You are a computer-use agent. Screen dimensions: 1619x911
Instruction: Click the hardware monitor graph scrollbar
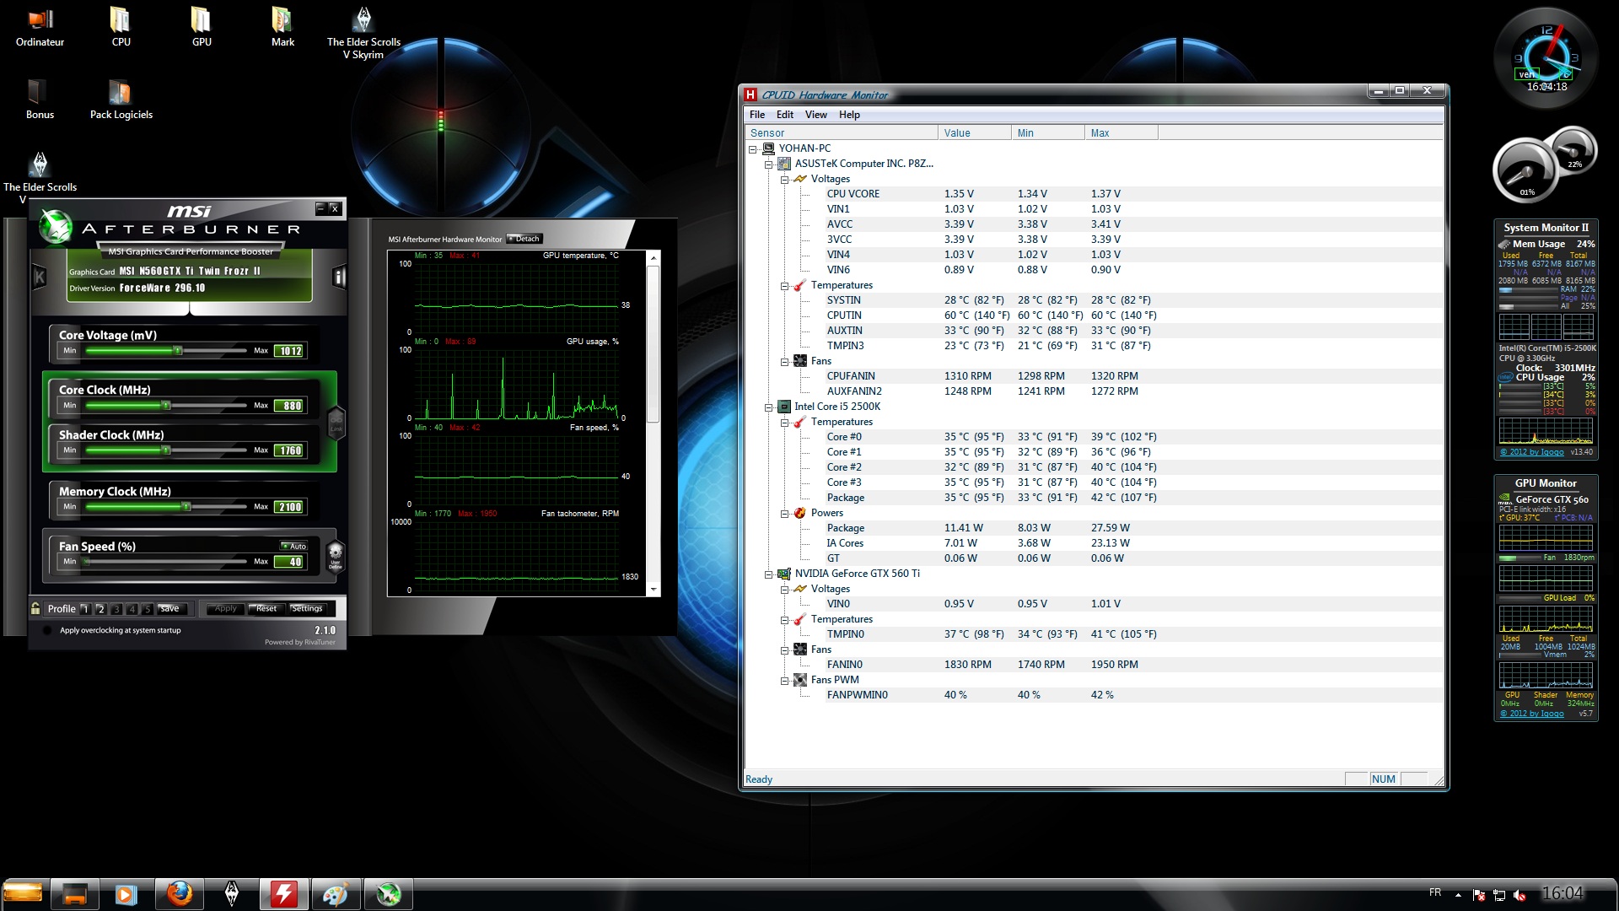pos(653,344)
